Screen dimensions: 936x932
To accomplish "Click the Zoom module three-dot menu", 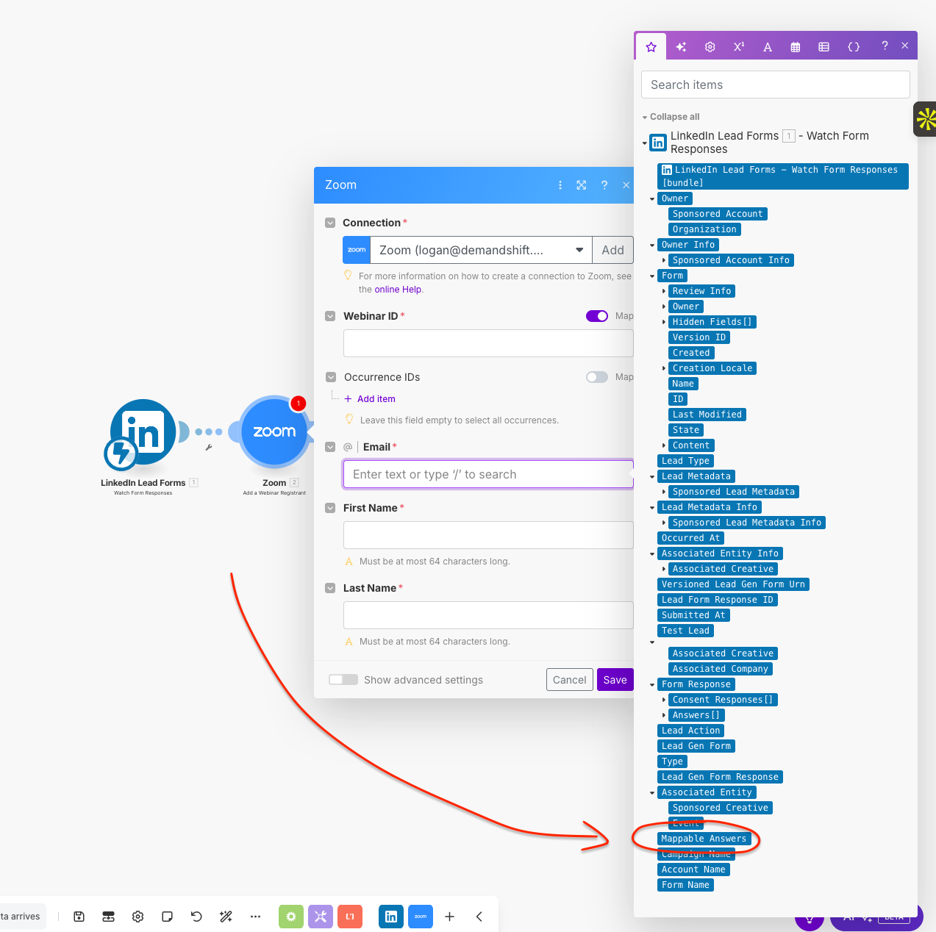I will click(560, 185).
